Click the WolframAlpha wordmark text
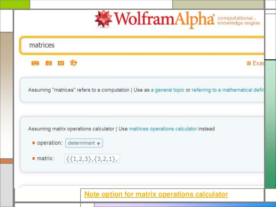Viewport: 276px width, 207px height. pos(164,19)
